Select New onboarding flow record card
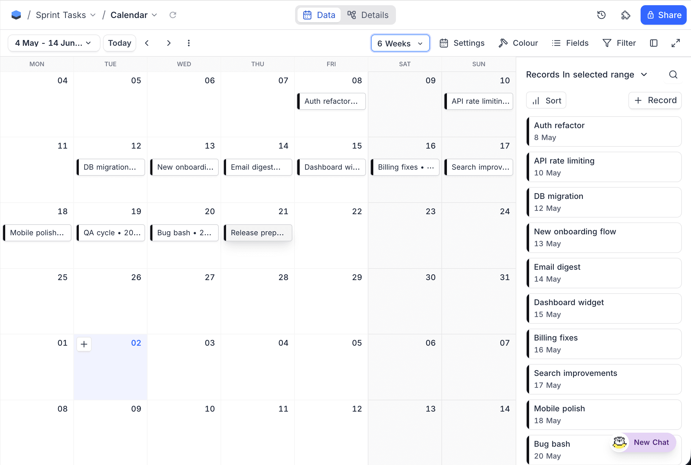Viewport: 691px width, 465px height. (x=604, y=238)
